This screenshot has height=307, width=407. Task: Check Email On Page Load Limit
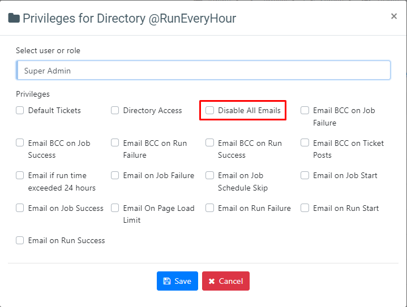[x=115, y=208]
